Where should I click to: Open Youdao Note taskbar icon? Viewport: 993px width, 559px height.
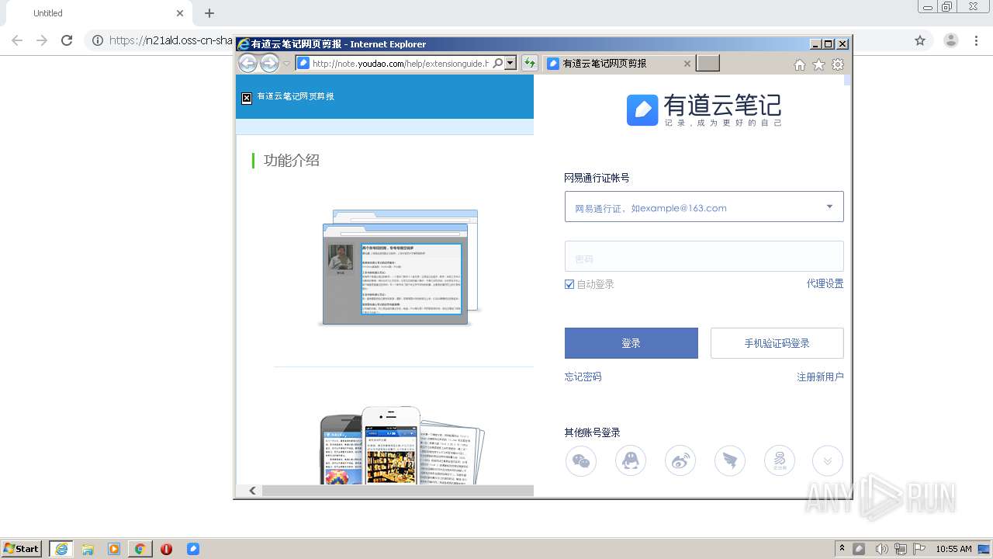click(193, 549)
